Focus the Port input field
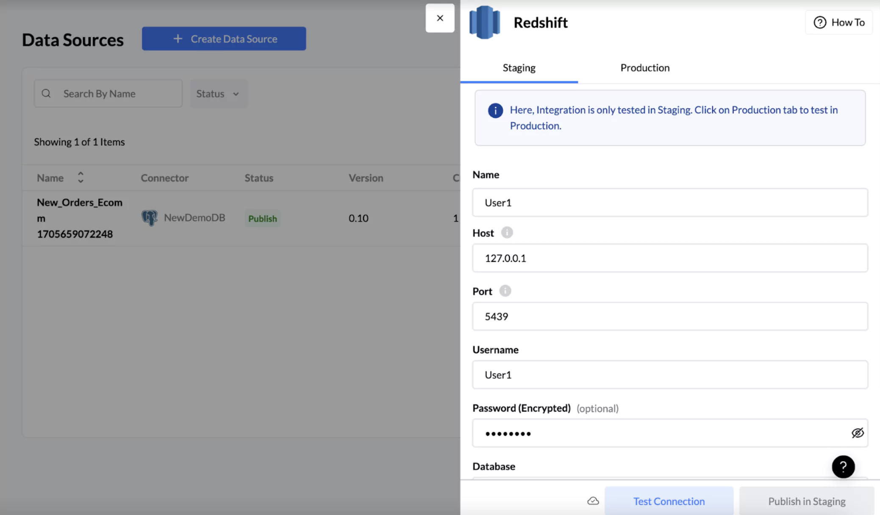This screenshot has width=880, height=515. (669, 316)
